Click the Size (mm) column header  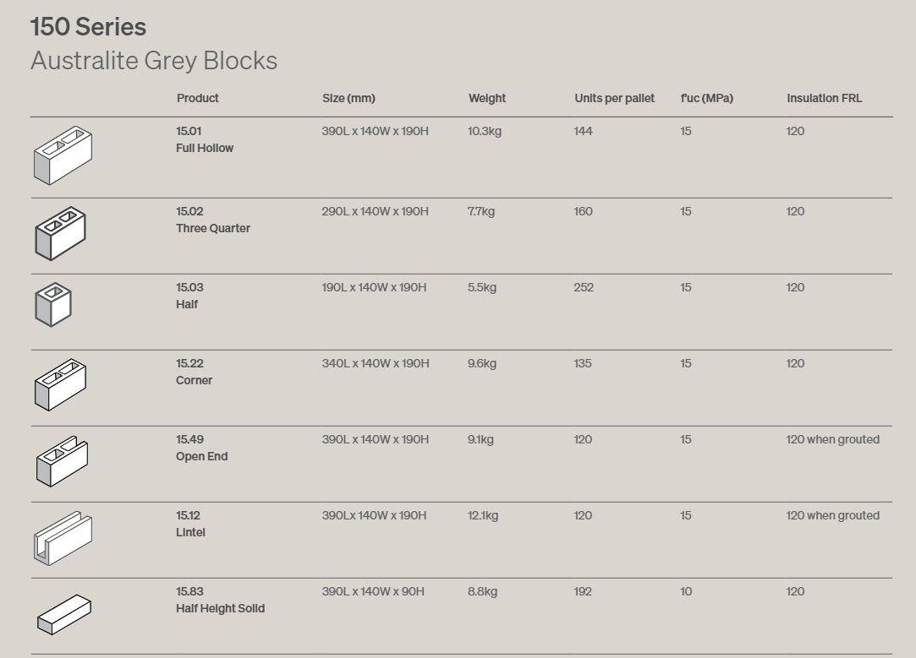coord(348,98)
